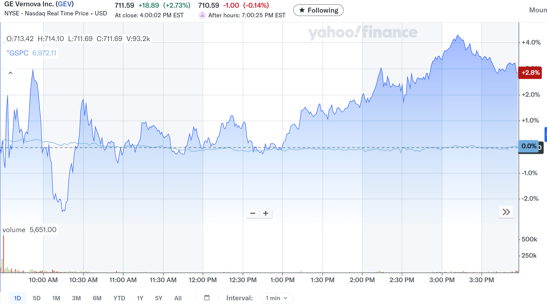The height and width of the screenshot is (305, 547).
Task: Switch to YTD time range
Action: (x=119, y=298)
